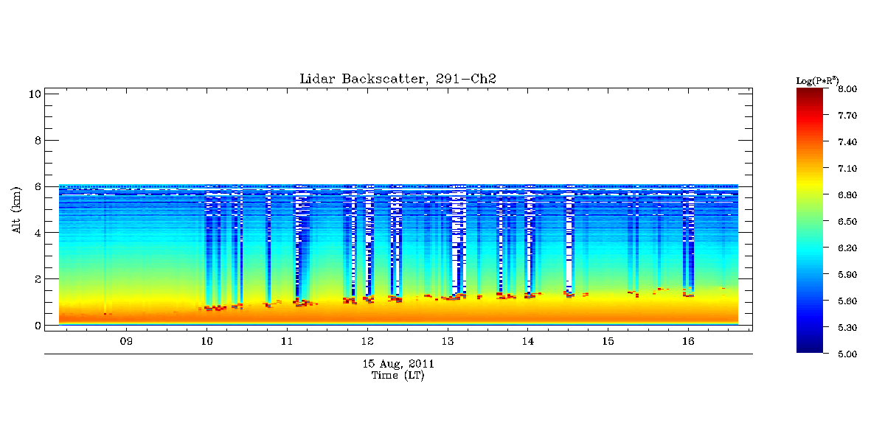Click the 09 hour tick label
This screenshot has width=885, height=442.
[x=126, y=342]
